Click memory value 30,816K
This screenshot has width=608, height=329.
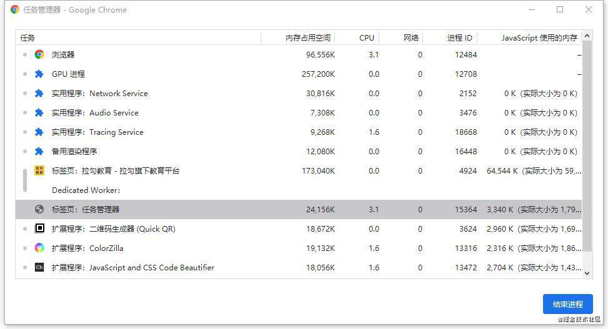[321, 94]
